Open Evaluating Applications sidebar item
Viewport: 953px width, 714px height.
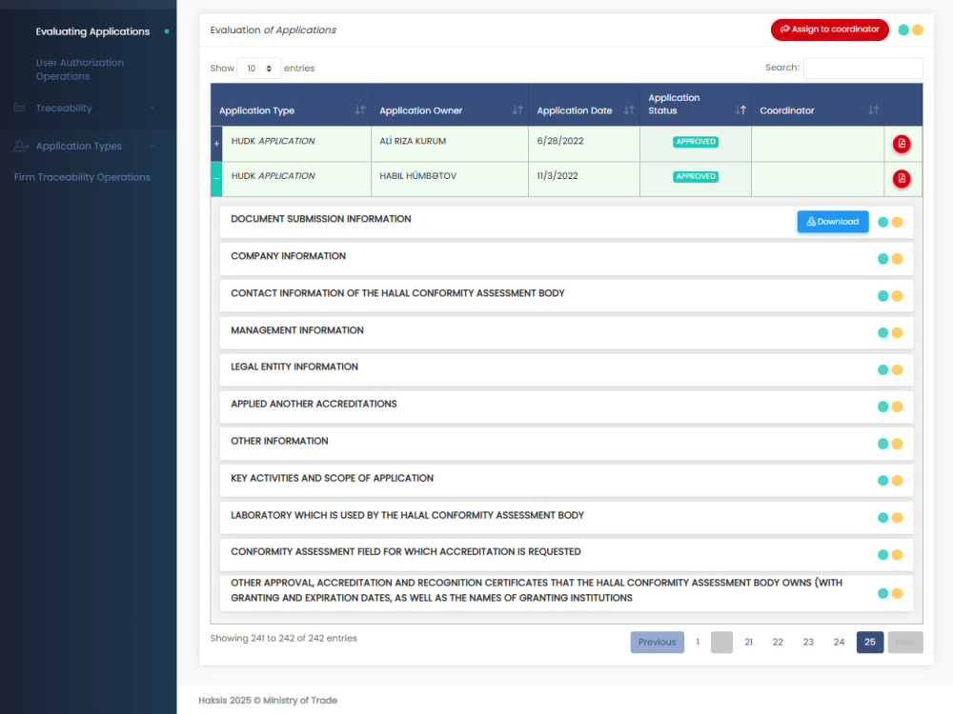tap(92, 31)
